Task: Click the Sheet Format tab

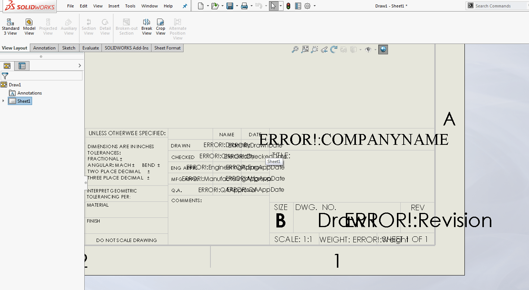Action: [x=167, y=48]
